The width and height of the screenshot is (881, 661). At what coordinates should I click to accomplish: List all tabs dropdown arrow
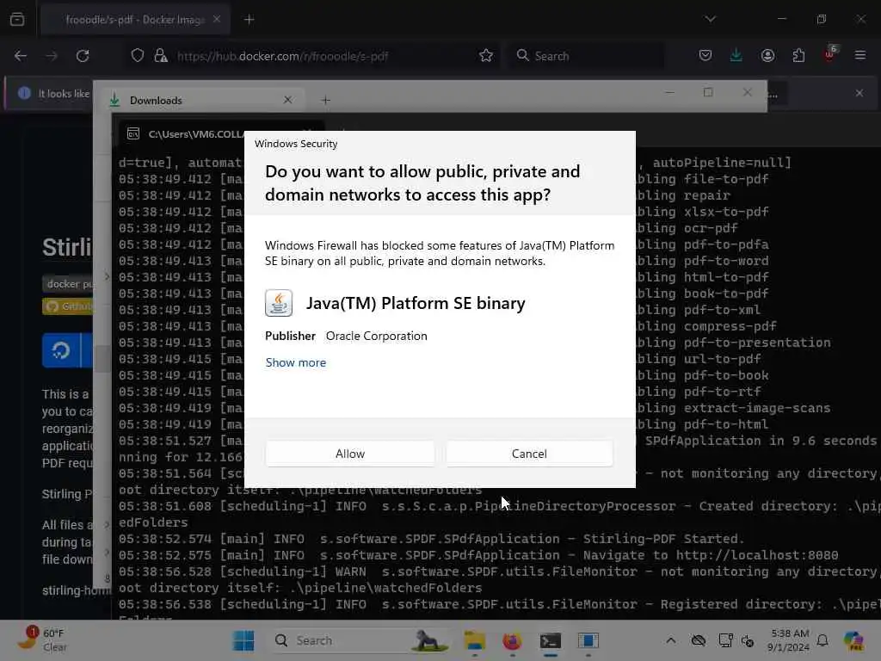pos(710,19)
